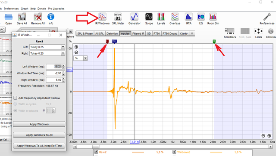Switch to RT60 Decay tab
276x156 pixels.
pos(170,34)
